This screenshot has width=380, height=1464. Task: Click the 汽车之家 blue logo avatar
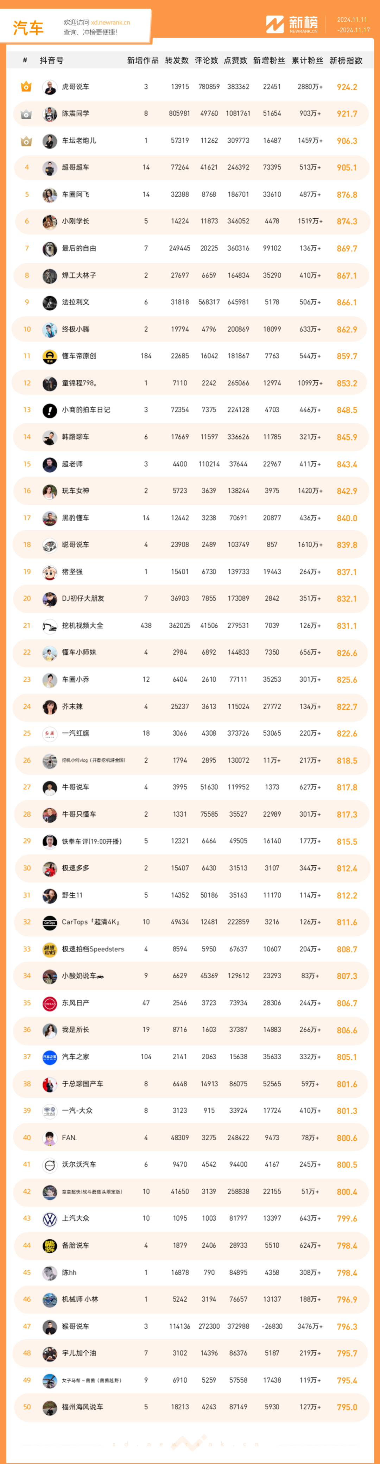[x=49, y=1057]
